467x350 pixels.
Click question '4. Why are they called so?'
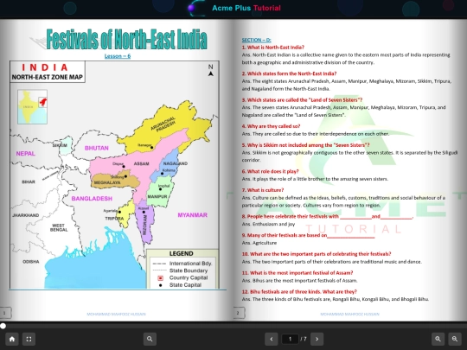271,126
